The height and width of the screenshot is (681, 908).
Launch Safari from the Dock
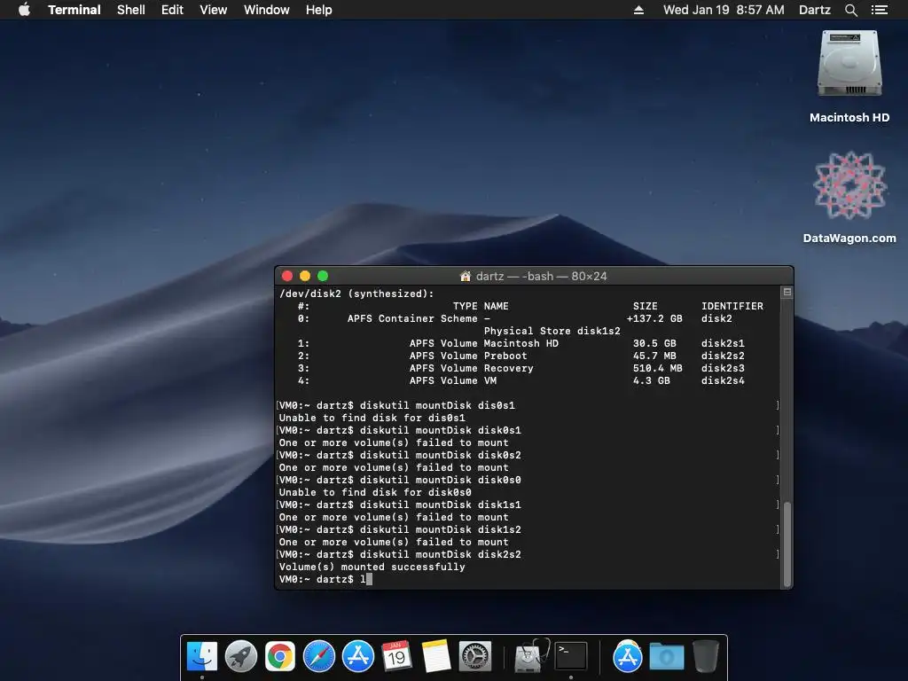319,656
